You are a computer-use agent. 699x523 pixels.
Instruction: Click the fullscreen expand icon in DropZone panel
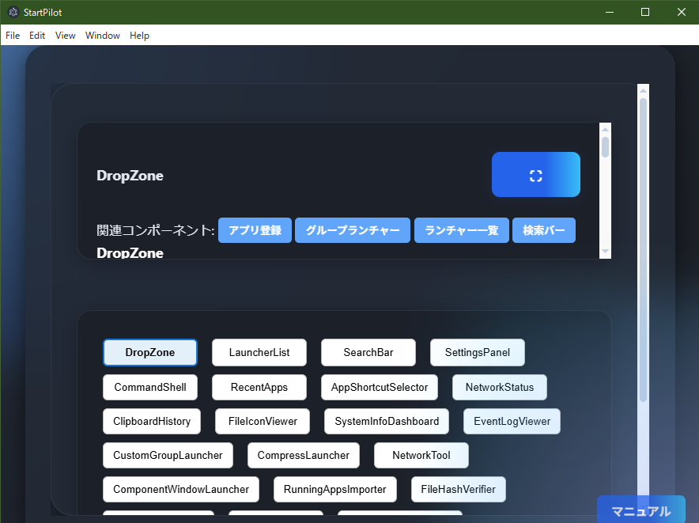[x=535, y=174]
